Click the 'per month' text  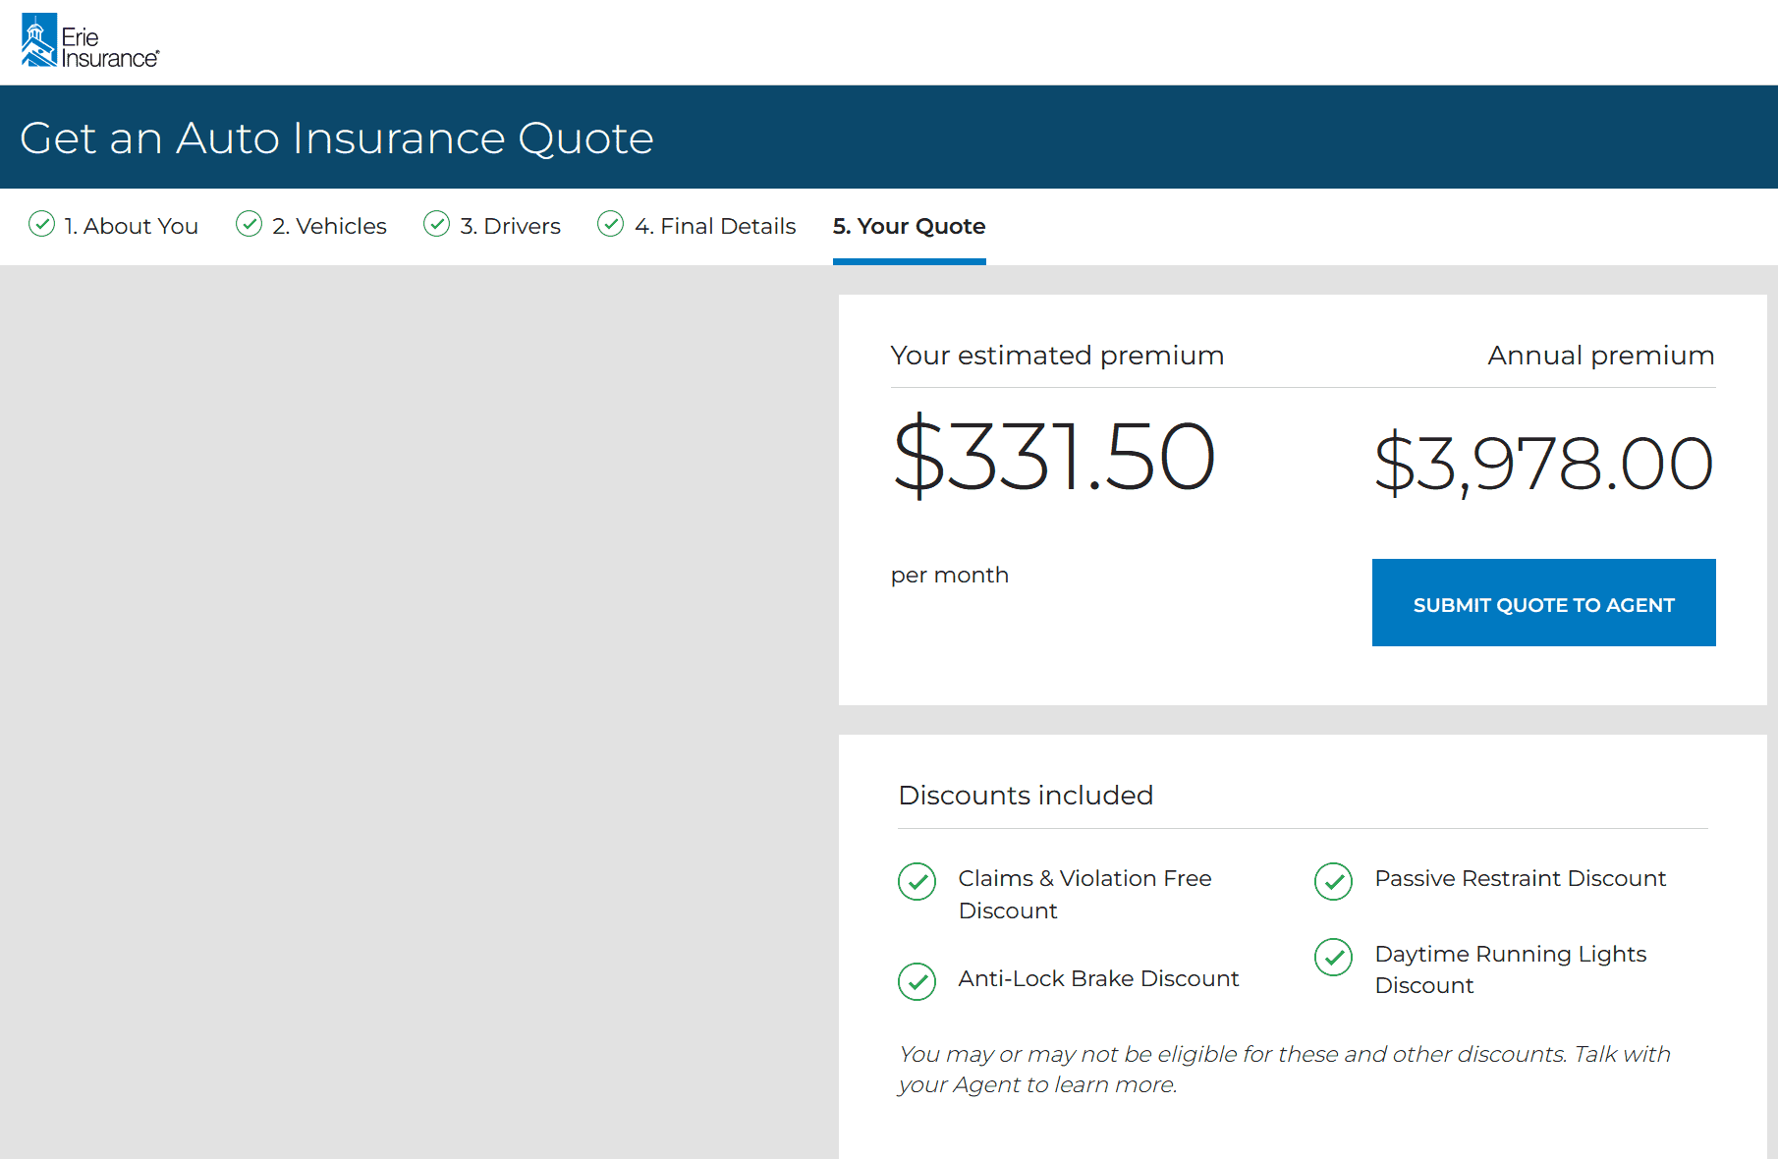[950, 576]
